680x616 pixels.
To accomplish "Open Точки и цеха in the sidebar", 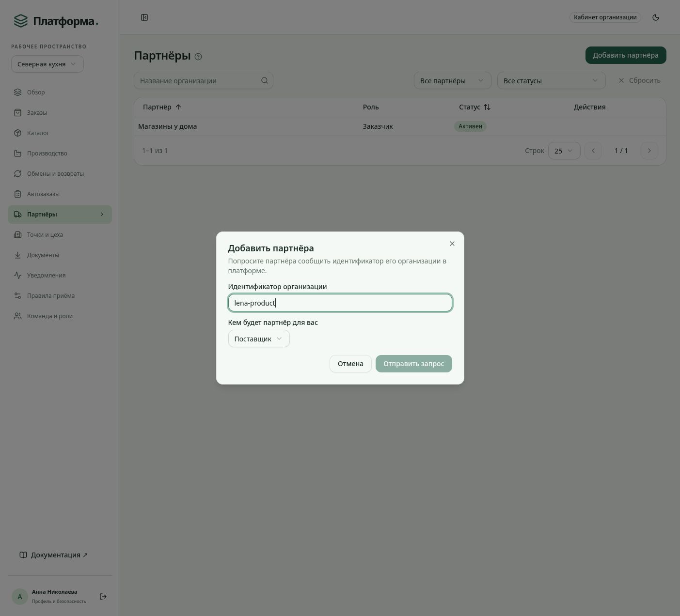I will (60, 234).
